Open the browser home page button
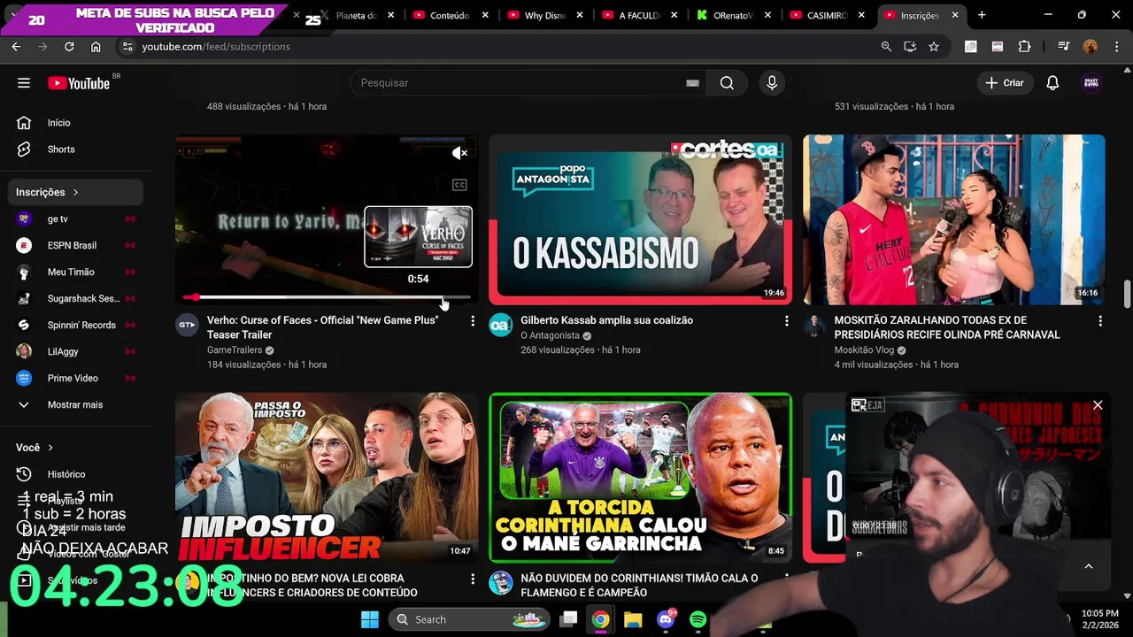The image size is (1133, 637). coord(96,47)
